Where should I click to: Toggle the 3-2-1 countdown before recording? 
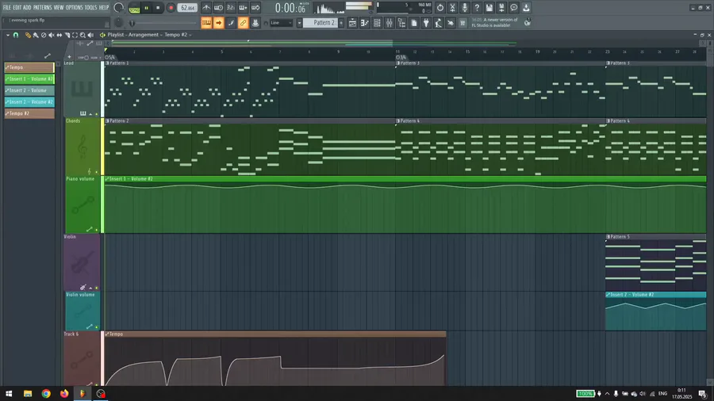click(231, 8)
